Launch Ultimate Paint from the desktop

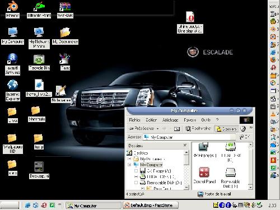[39, 10]
